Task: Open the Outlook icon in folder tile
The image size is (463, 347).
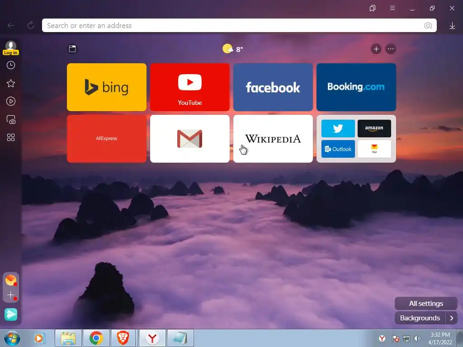Action: [x=338, y=149]
